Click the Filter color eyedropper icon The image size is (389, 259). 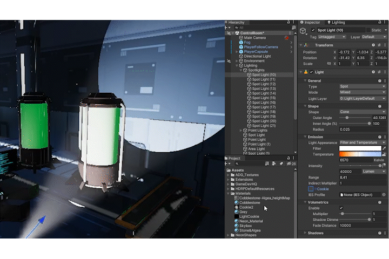384,147
